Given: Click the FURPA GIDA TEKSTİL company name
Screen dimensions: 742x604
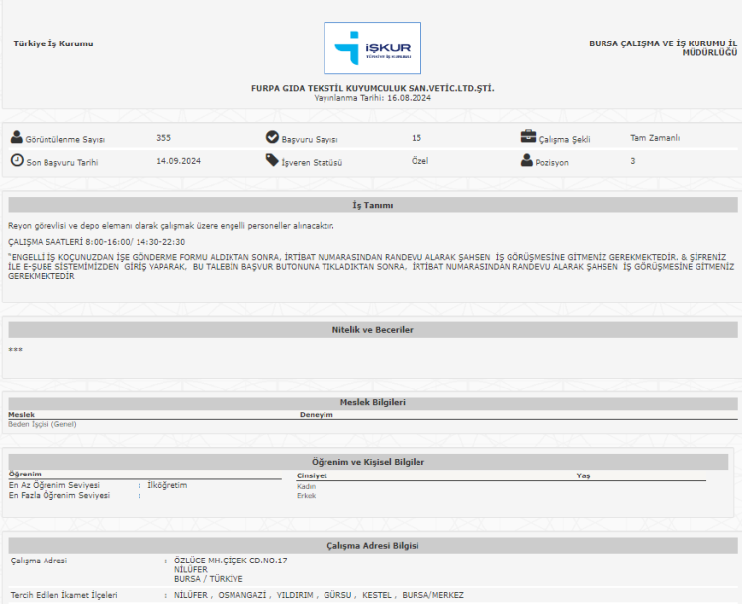Looking at the screenshot, I should [x=372, y=89].
